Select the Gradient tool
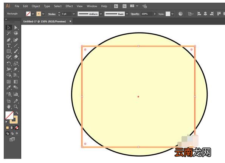225x163 pixels. point(16,82)
